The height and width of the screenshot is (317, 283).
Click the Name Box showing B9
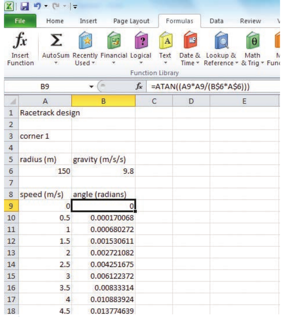coord(45,87)
